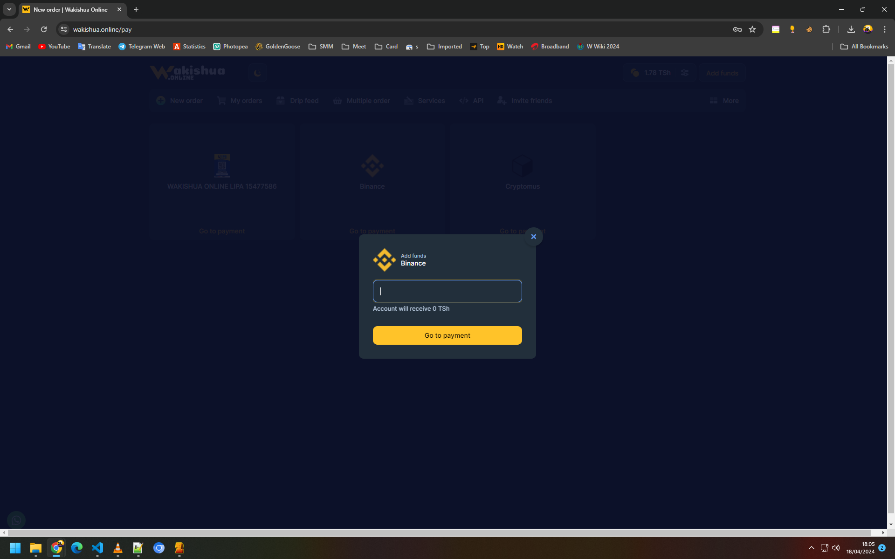
Task: View site information icon beside URL
Action: coord(64,29)
